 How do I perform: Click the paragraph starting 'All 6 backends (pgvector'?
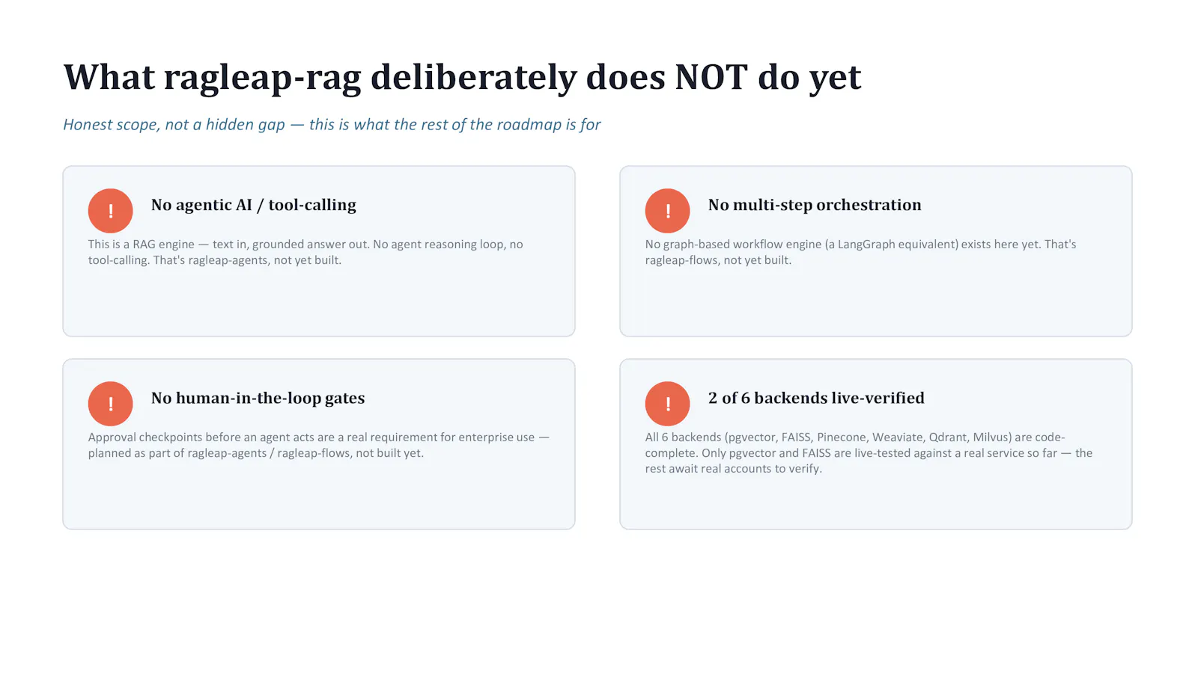tap(869, 452)
